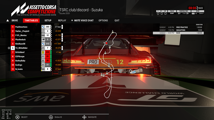Image resolution: width=214 pixels, height=120 pixels.
Task: Click the 10-minute forecast rain cloud icon
Action: 162,14
